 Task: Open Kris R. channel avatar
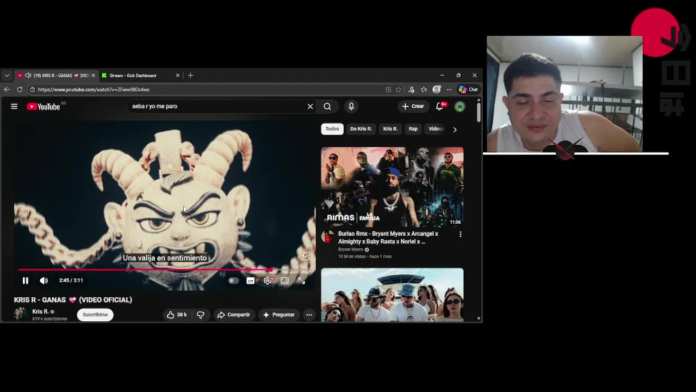point(21,314)
